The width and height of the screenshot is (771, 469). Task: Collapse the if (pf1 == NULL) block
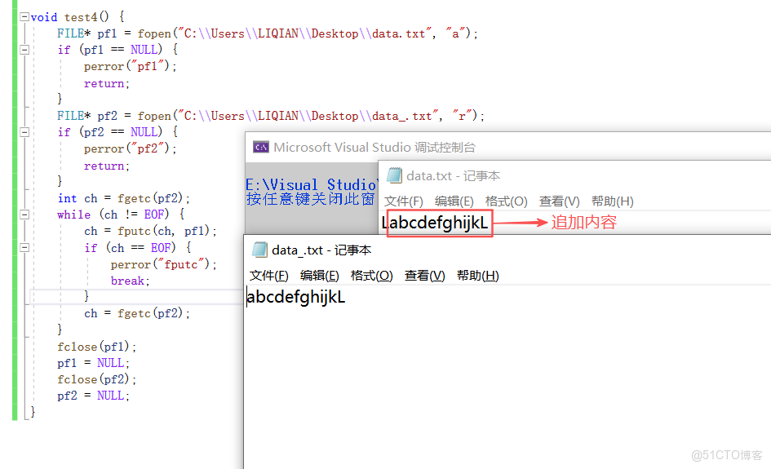coord(24,50)
